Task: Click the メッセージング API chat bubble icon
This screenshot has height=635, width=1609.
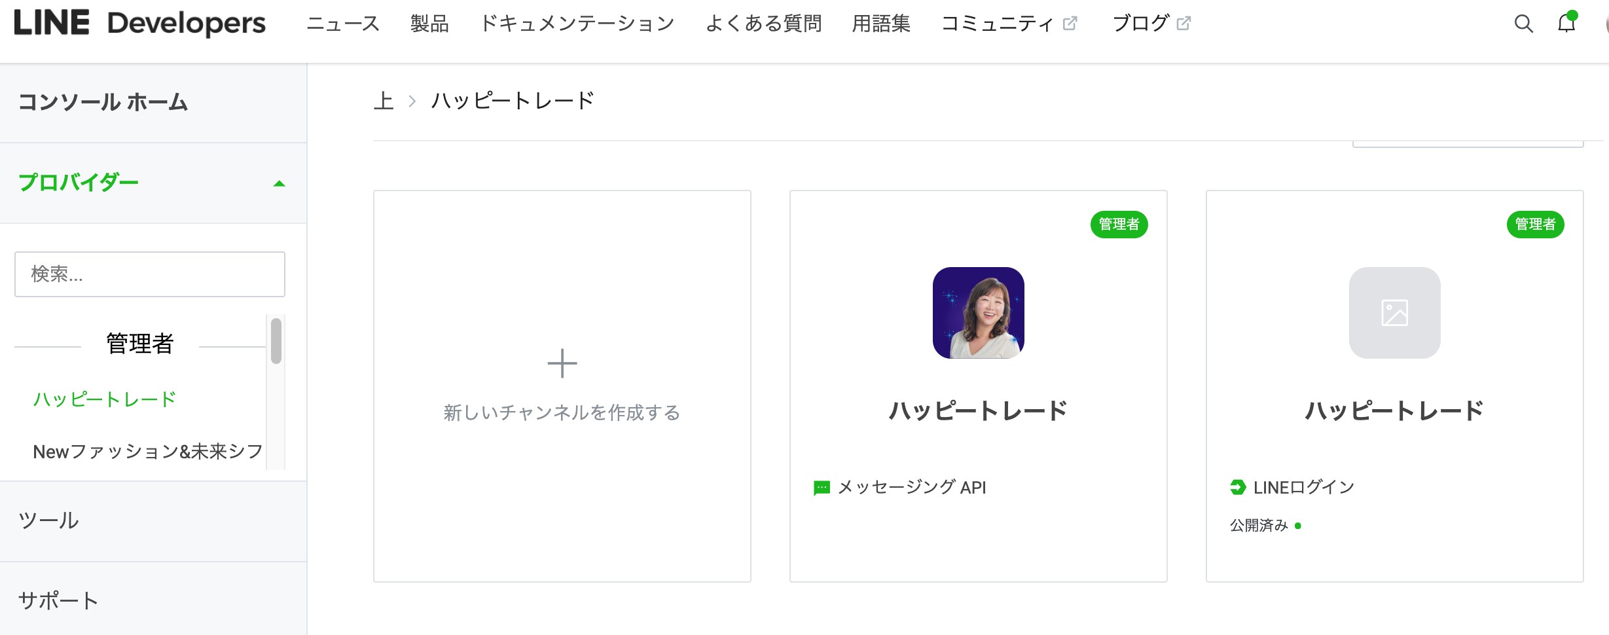Action: (822, 488)
